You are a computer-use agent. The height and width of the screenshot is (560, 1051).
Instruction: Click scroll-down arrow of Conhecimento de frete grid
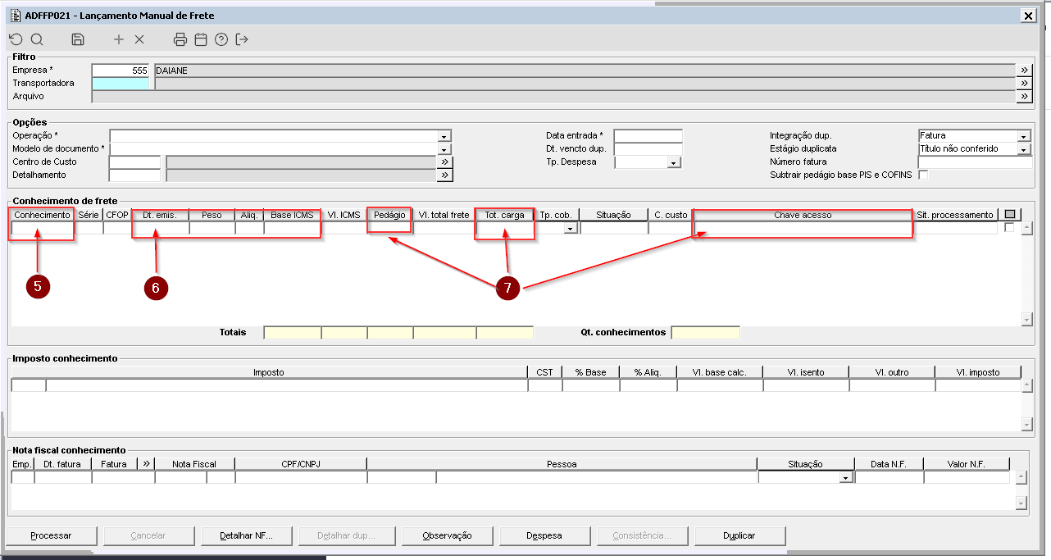click(1026, 319)
